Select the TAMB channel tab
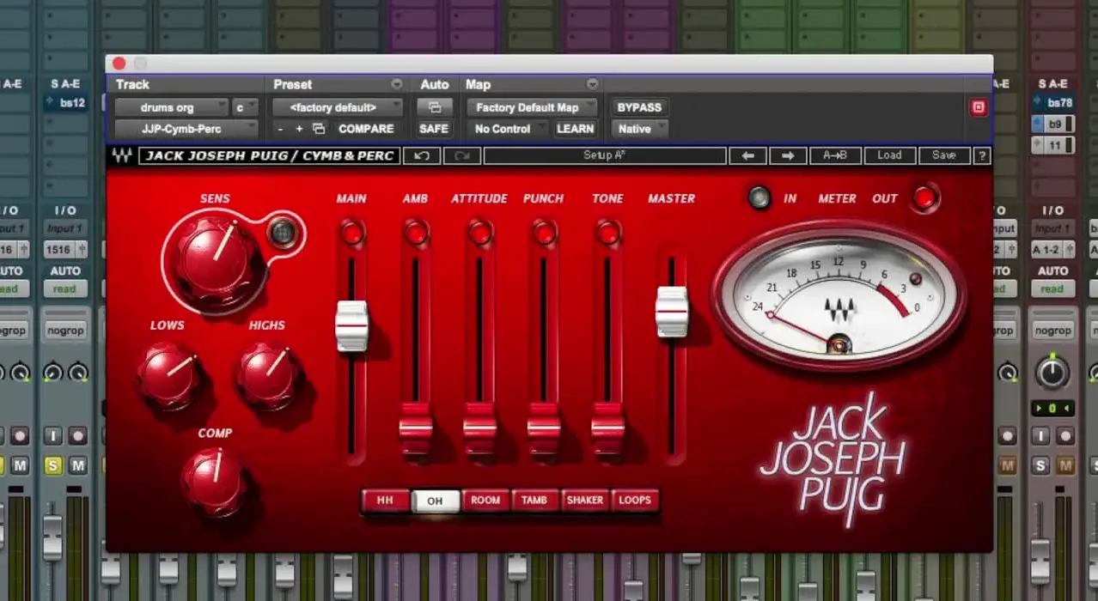 535,501
